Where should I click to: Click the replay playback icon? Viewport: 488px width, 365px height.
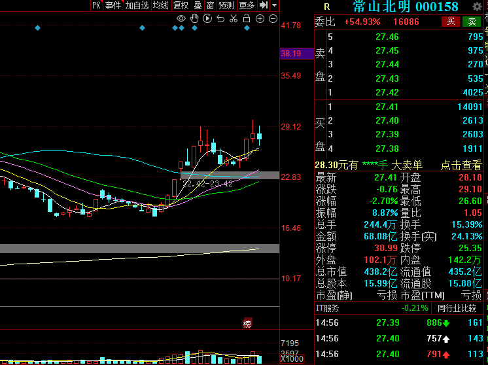click(x=207, y=19)
